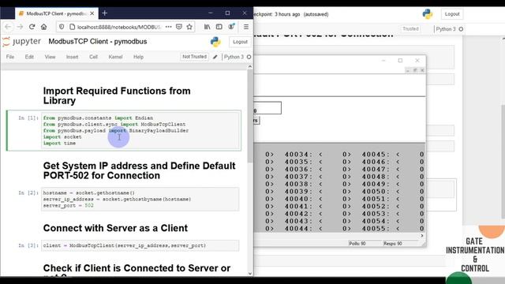Close the ModbusTCP Client tab
The height and width of the screenshot is (284, 505).
pos(92,13)
